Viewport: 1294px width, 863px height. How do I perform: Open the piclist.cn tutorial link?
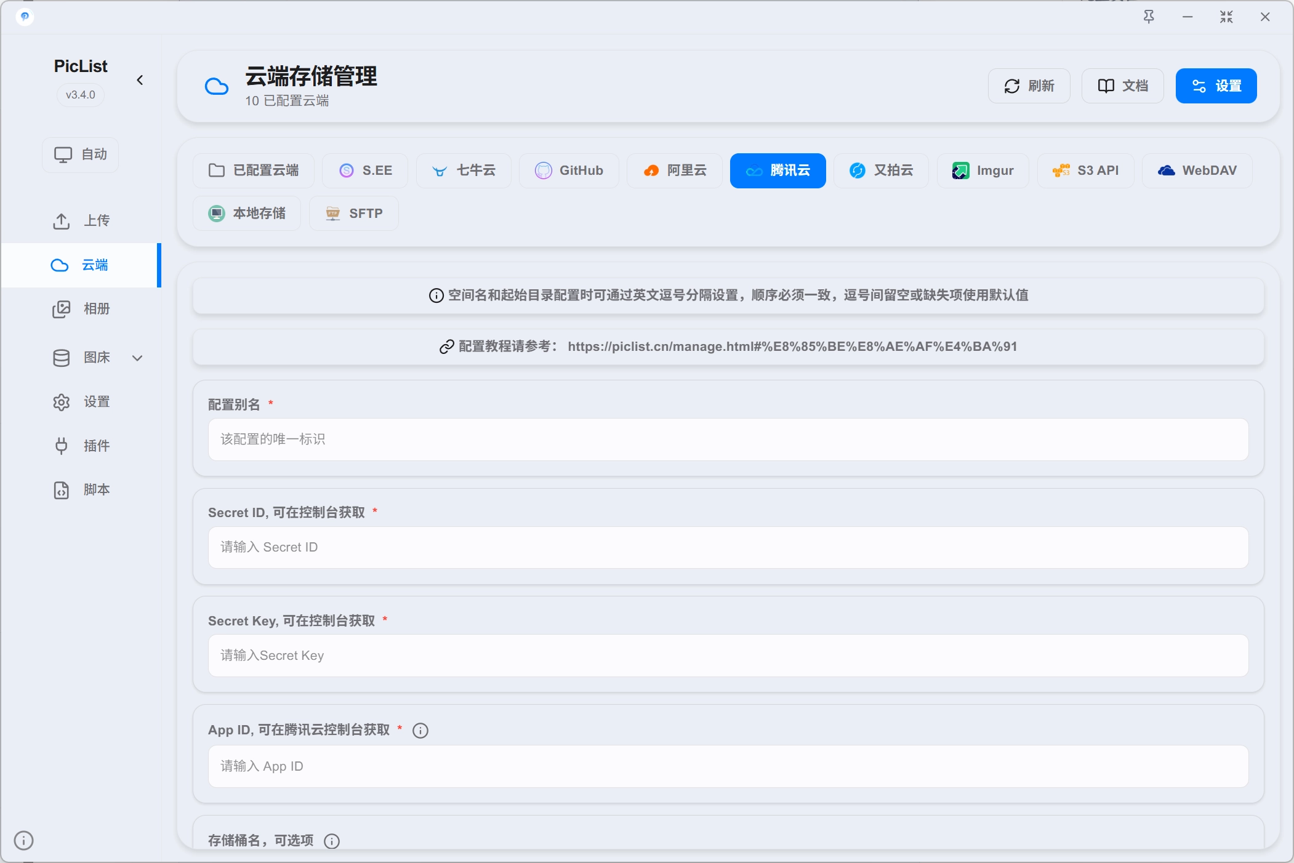point(792,347)
